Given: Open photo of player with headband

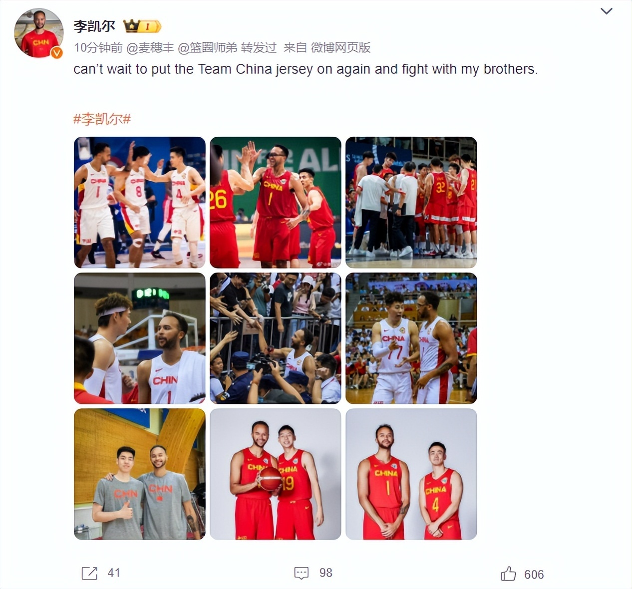Looking at the screenshot, I should (140, 338).
